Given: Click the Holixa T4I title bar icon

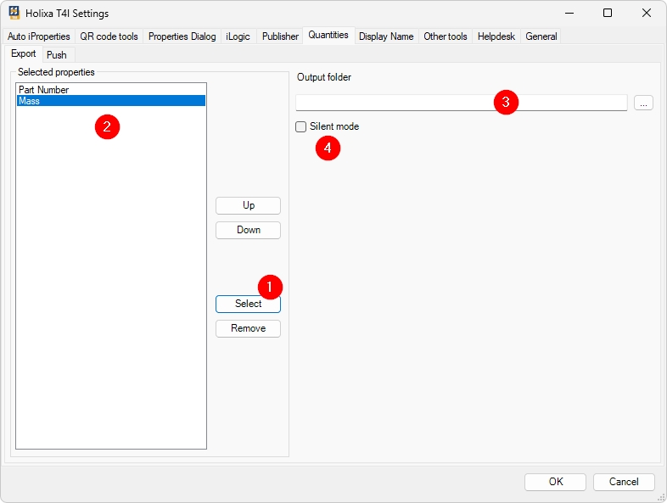Looking at the screenshot, I should coord(14,13).
